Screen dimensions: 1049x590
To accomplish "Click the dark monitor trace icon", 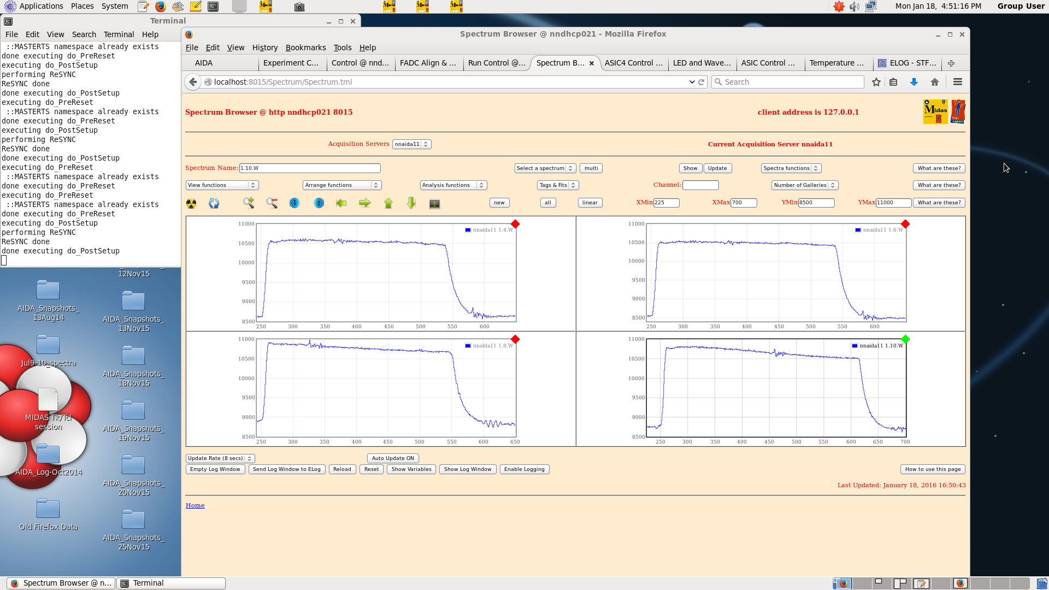I will 434,204.
